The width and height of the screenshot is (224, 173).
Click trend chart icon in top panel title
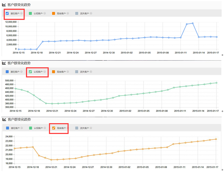4,5
